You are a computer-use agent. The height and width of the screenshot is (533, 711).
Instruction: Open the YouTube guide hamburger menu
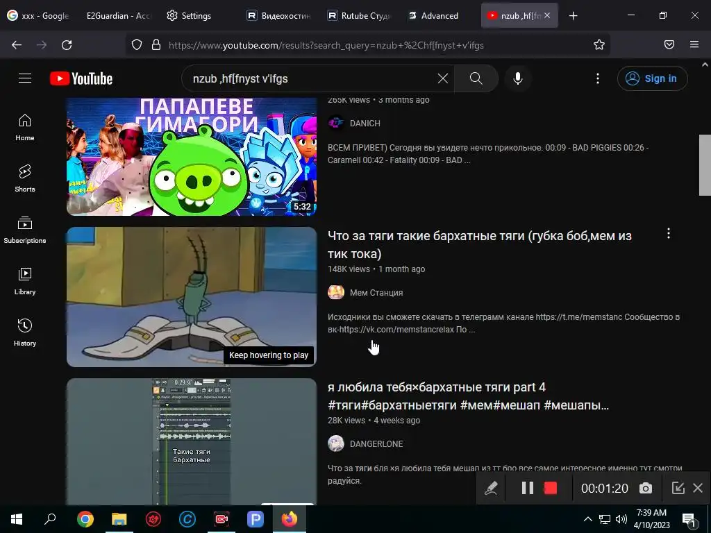(25, 78)
